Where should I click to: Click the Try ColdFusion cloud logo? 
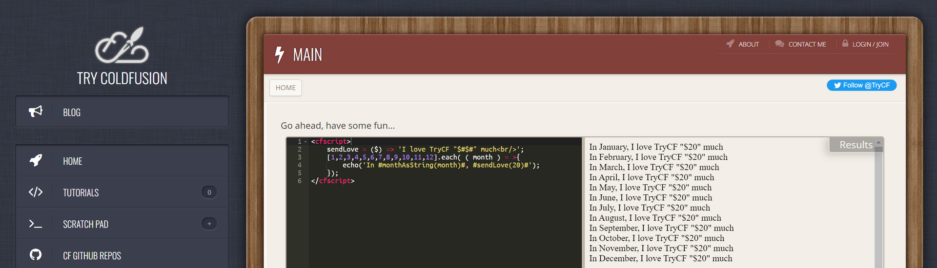[122, 46]
